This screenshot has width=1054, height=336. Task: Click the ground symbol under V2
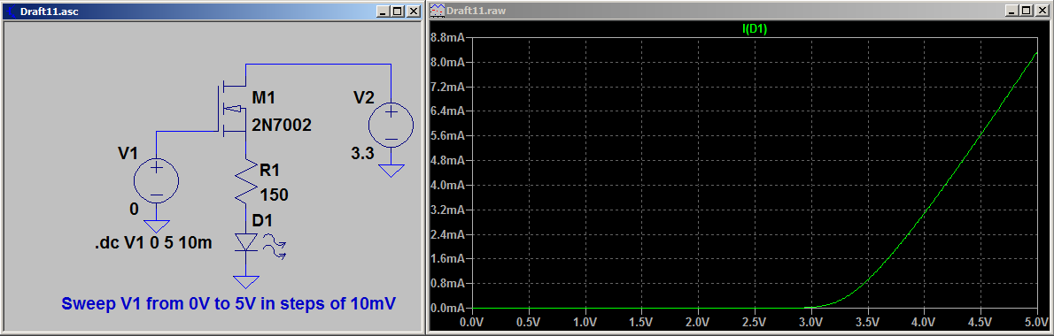coord(391,171)
